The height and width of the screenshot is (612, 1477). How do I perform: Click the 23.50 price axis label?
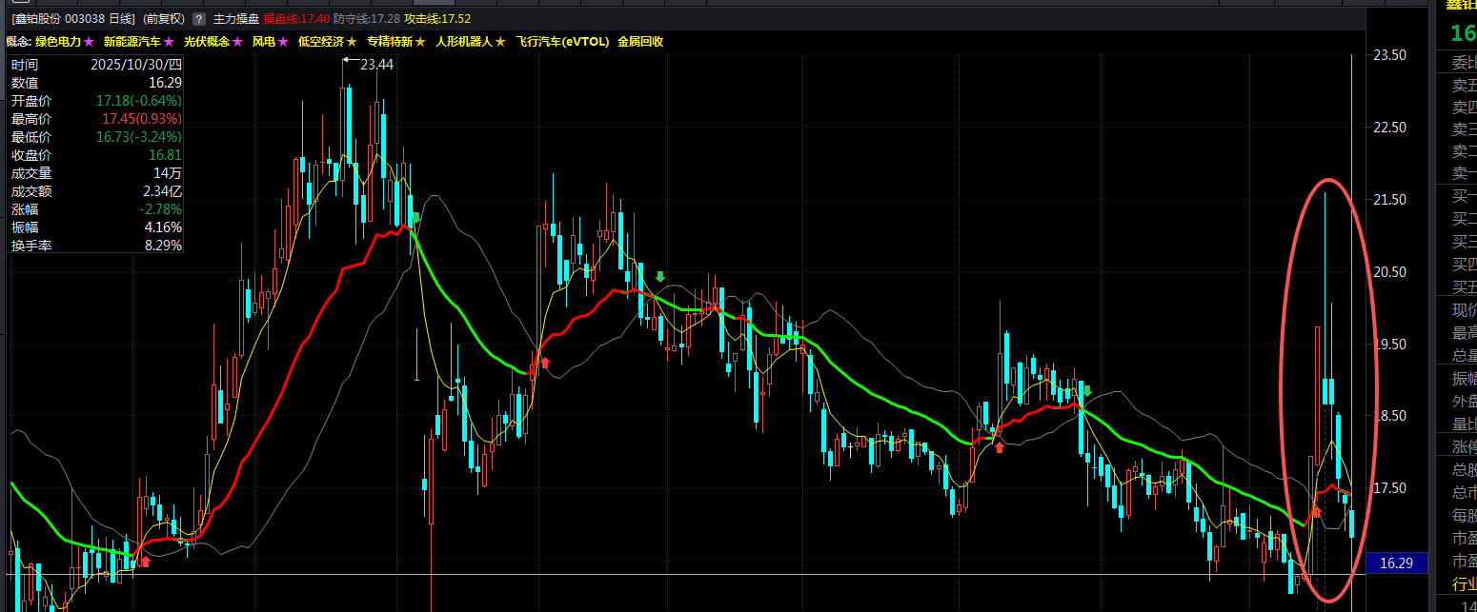click(x=1389, y=55)
